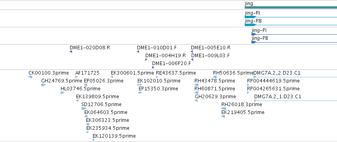Select the DME1-020D08.R purple marker
This screenshot has width=337, height=142.
71,52
